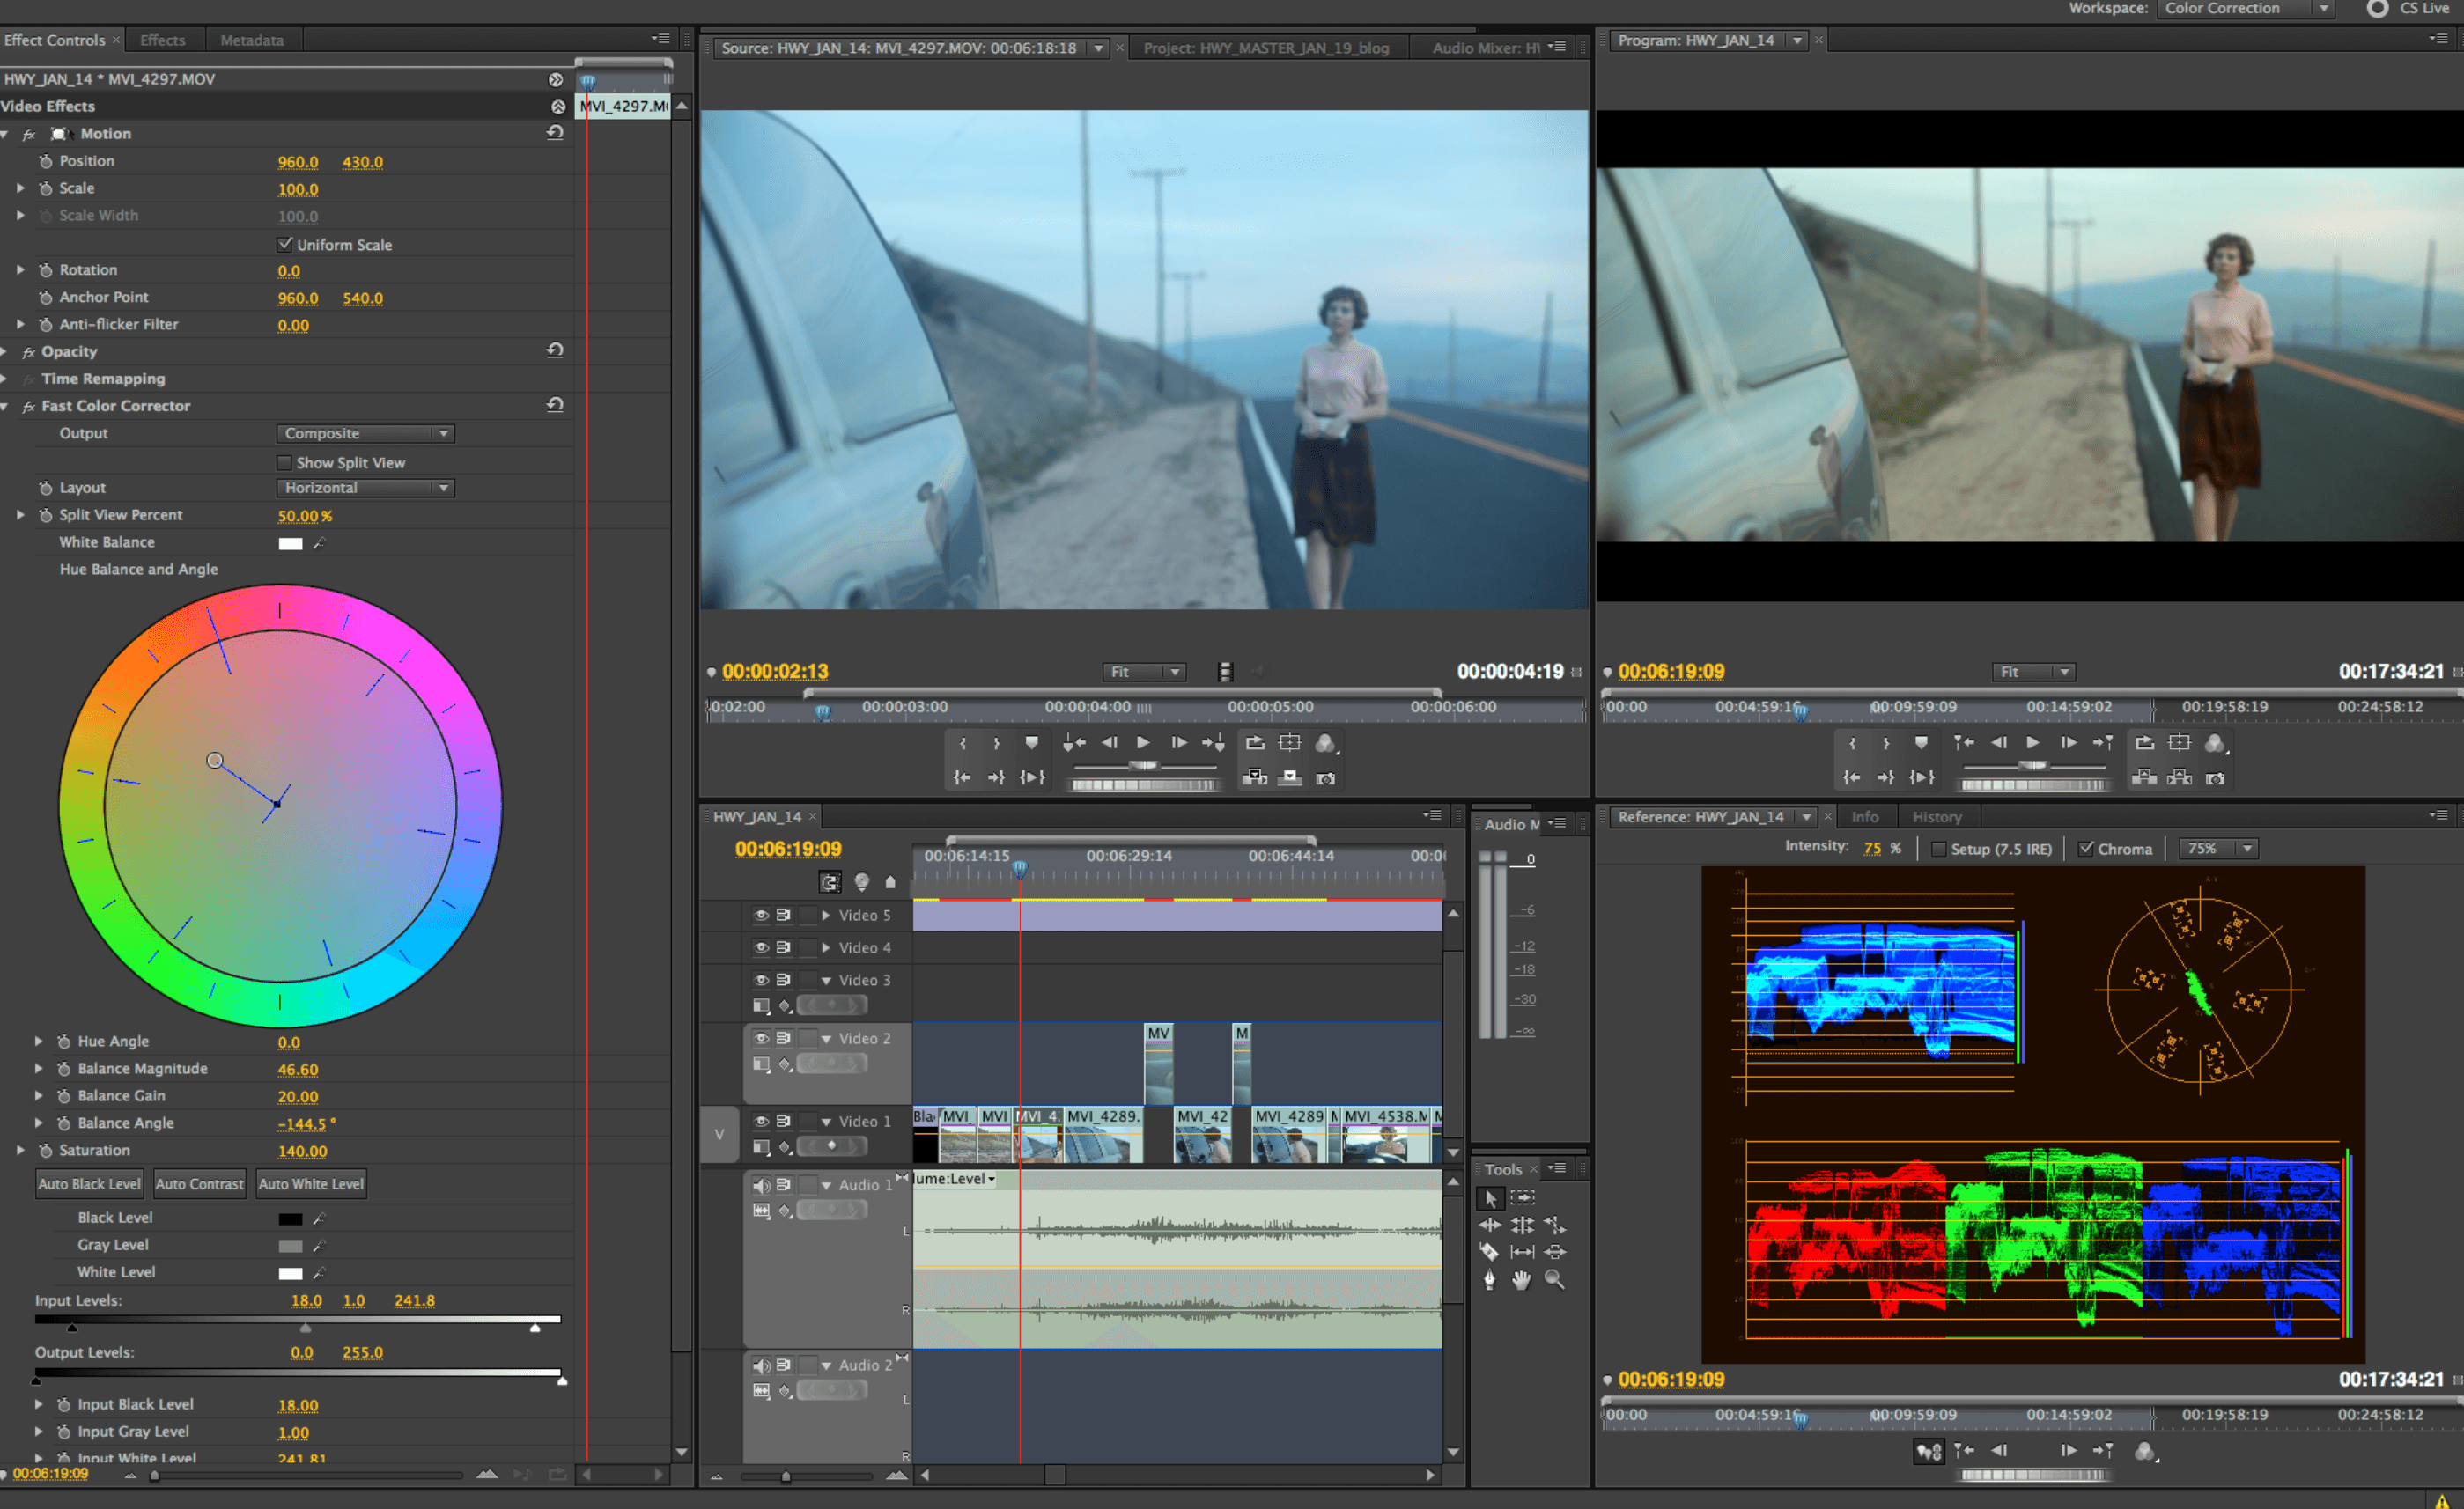Screen dimensions: 2464x1509
Task: Open the Audio Mixer tab
Action: tap(1485, 48)
